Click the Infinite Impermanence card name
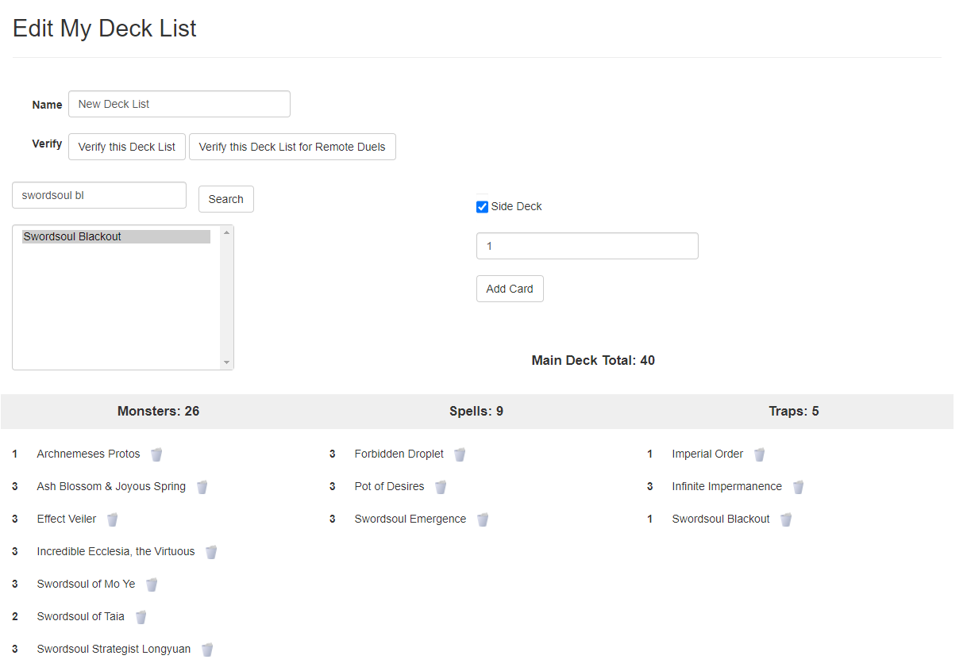Image resolution: width=967 pixels, height=667 pixels. 727,486
